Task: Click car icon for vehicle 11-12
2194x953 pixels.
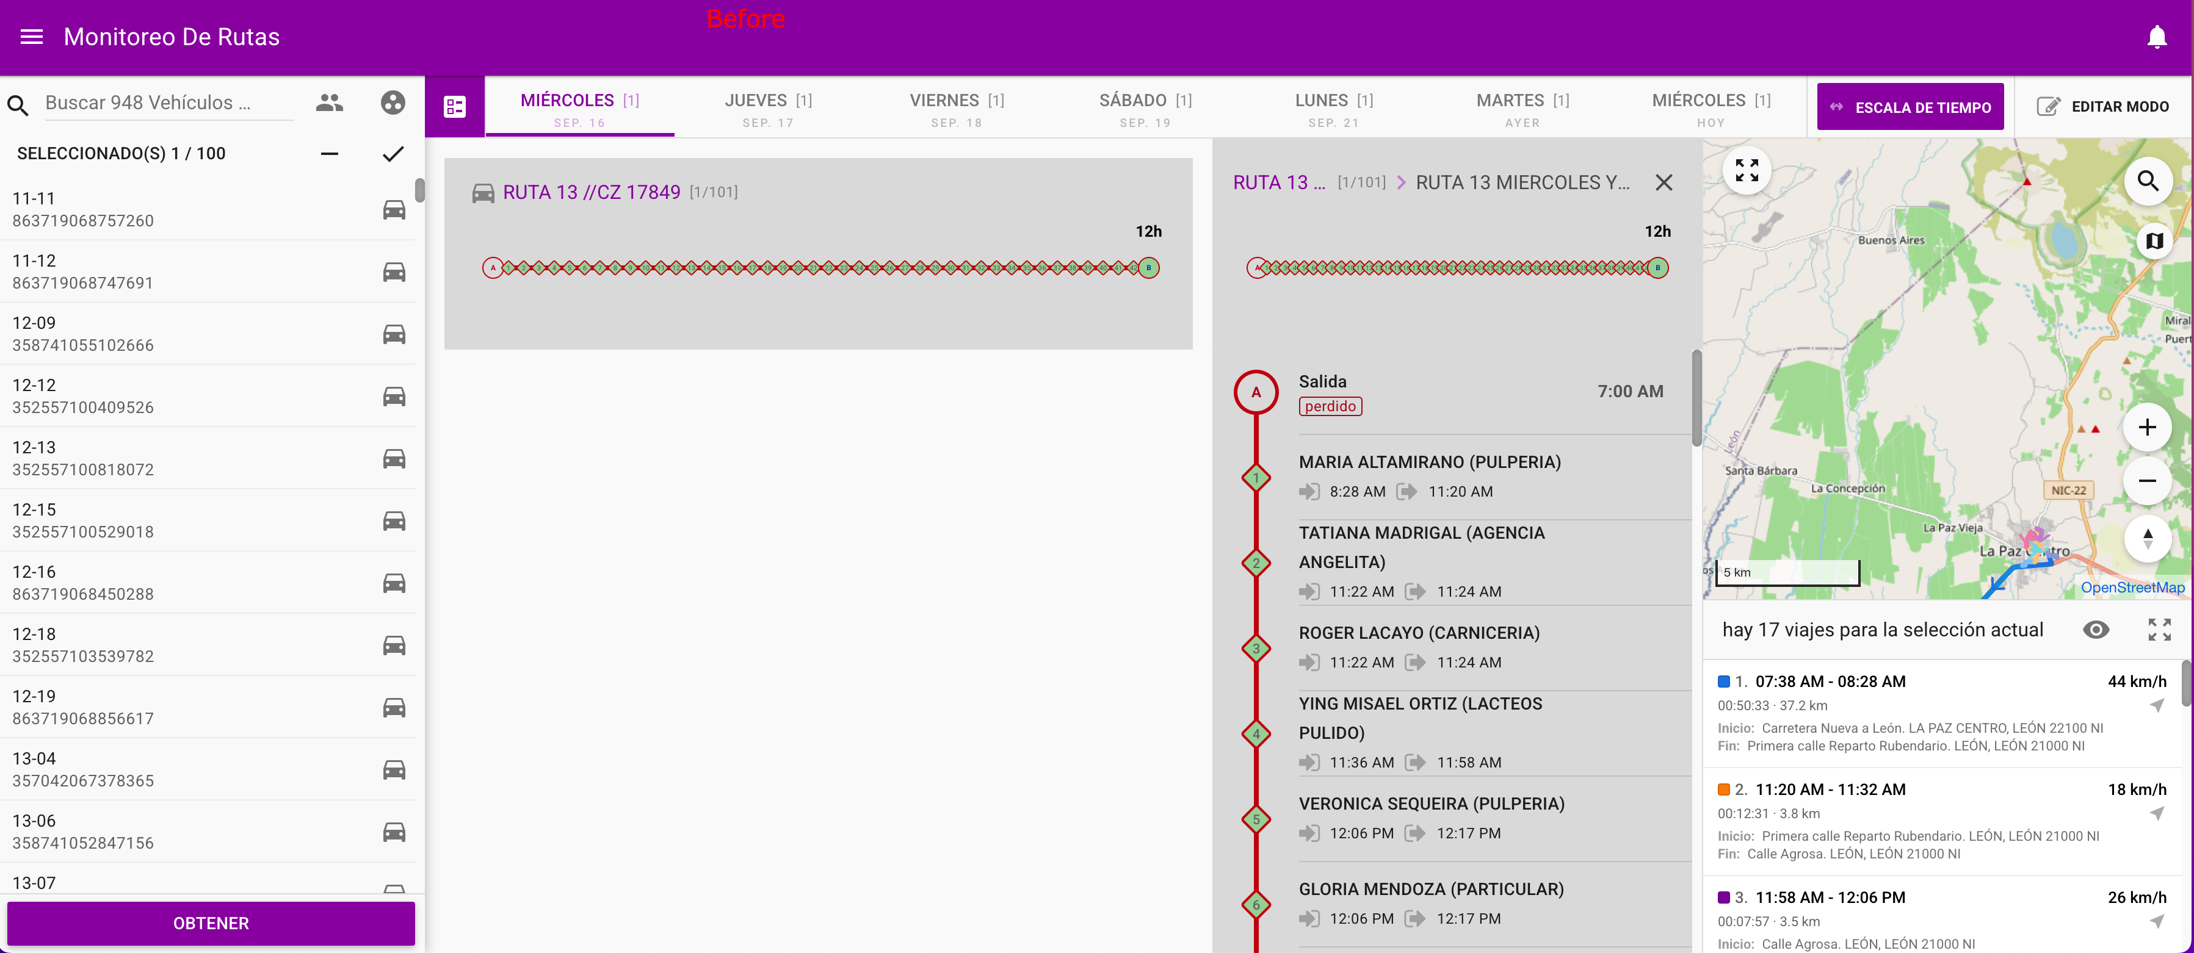Action: 394,272
